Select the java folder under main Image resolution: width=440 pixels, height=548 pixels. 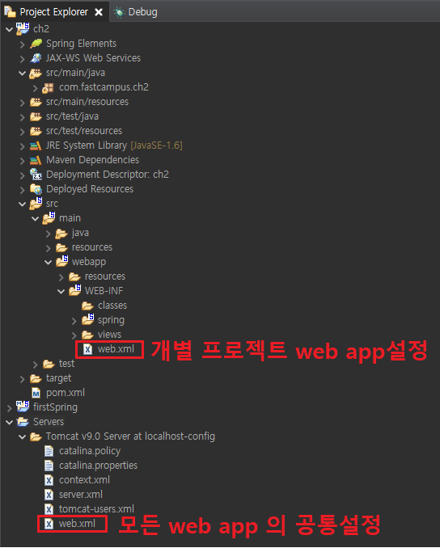click(80, 233)
